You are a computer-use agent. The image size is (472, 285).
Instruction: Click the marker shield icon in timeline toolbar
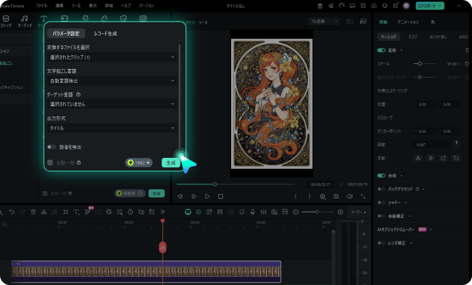(x=242, y=212)
